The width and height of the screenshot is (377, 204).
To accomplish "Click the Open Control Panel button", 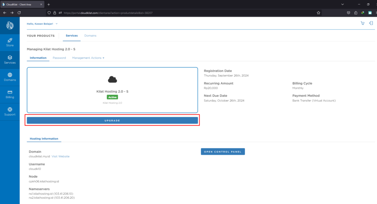I will click(x=223, y=151).
